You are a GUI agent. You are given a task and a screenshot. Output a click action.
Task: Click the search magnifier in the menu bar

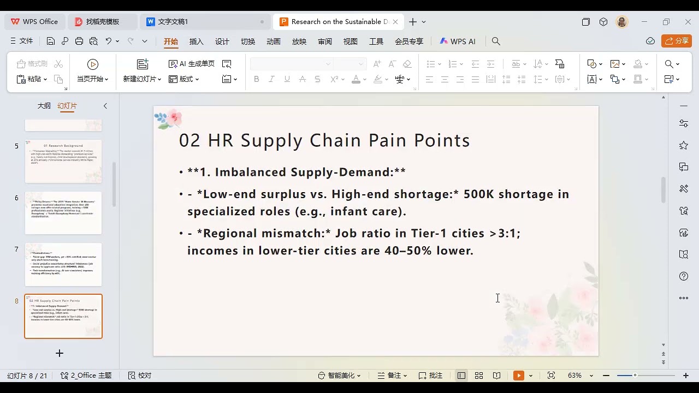click(x=496, y=41)
